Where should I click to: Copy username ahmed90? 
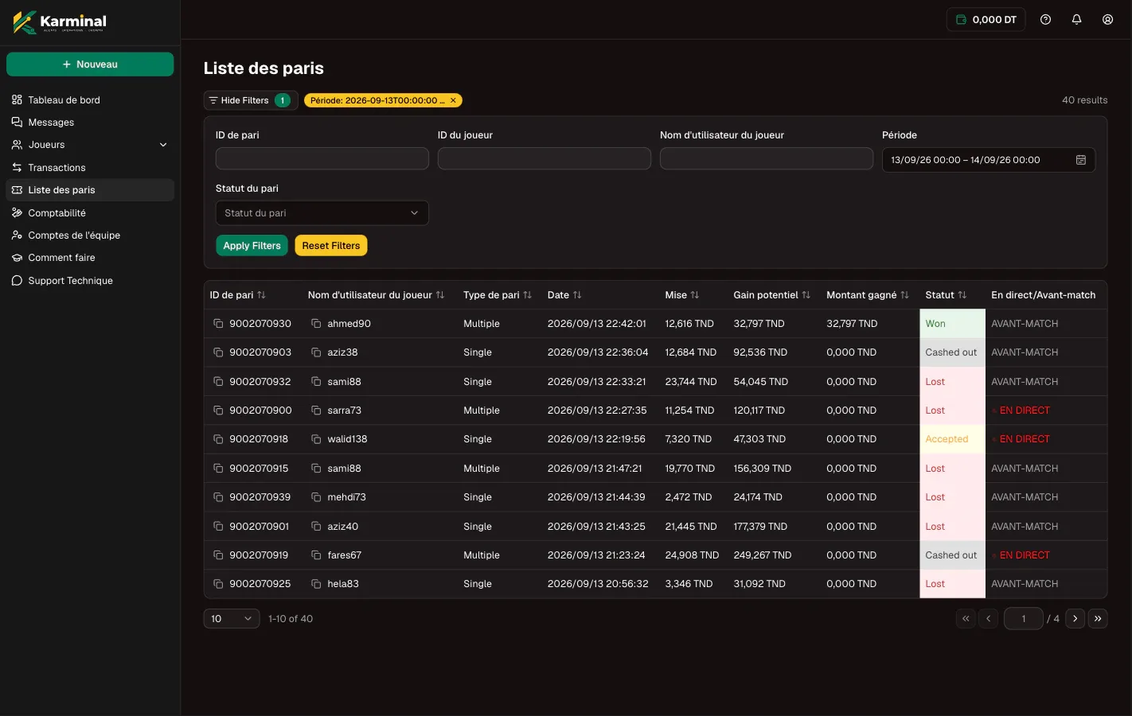[x=316, y=324]
